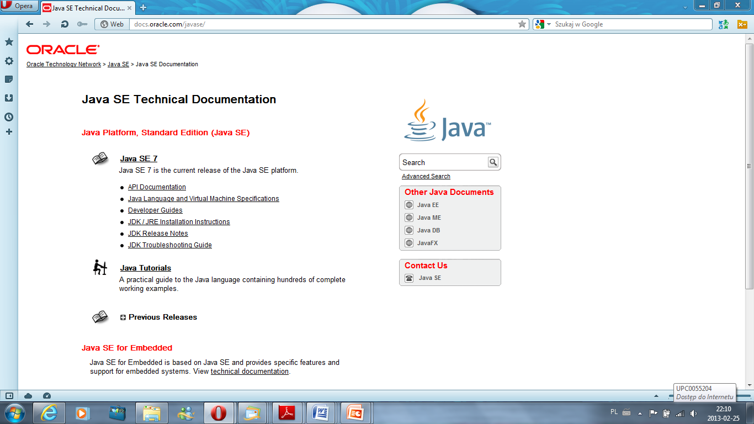754x424 pixels.
Task: Click the wireless network signal tray icon
Action: point(680,413)
